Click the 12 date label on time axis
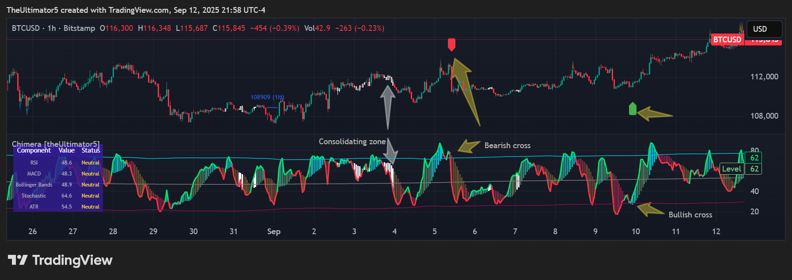Image resolution: width=792 pixels, height=280 pixels. click(x=716, y=231)
